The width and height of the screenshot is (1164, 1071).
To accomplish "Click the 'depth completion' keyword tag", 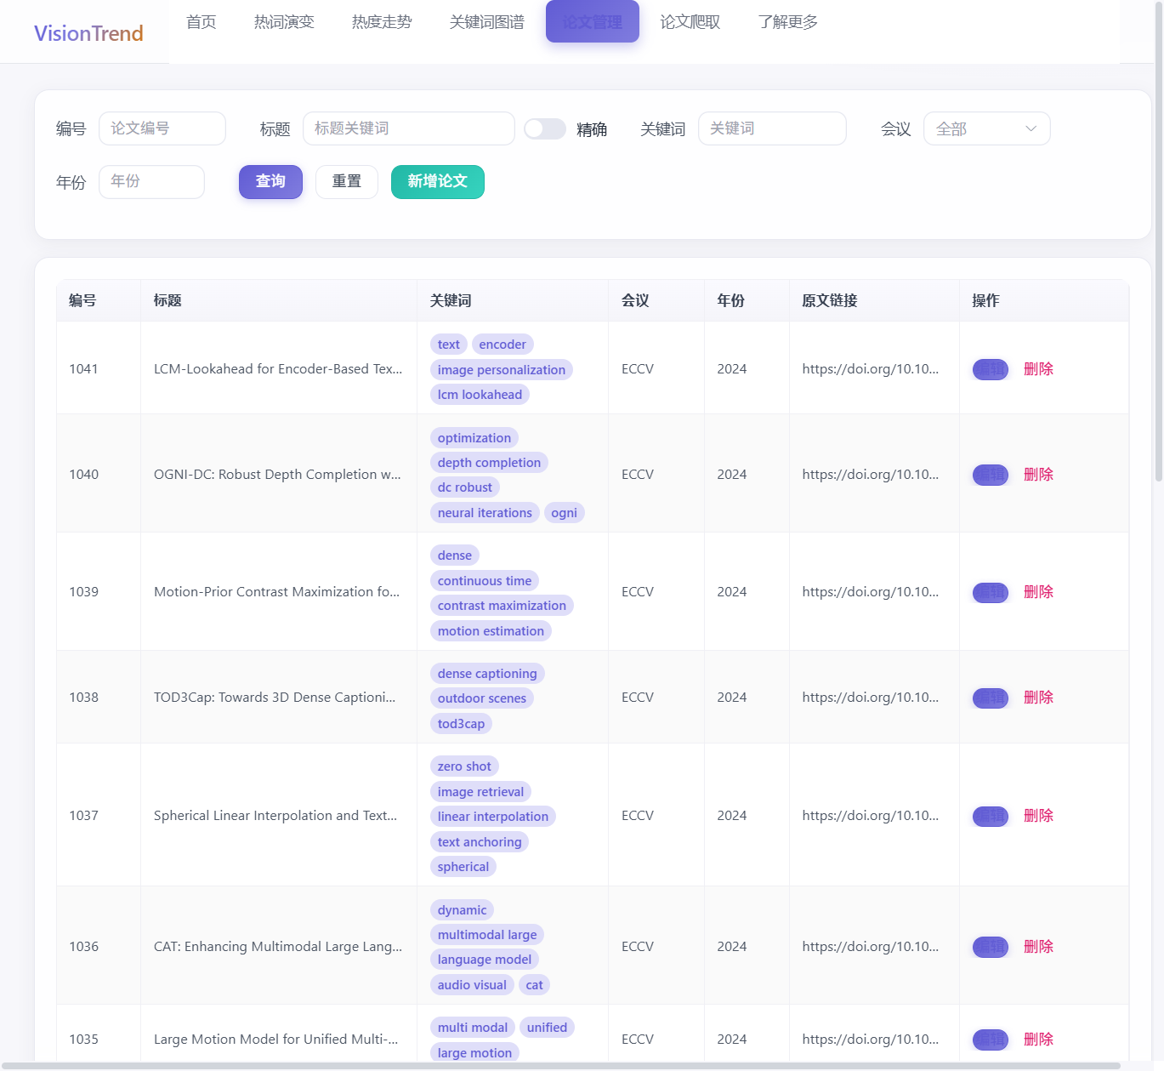I will pos(489,462).
